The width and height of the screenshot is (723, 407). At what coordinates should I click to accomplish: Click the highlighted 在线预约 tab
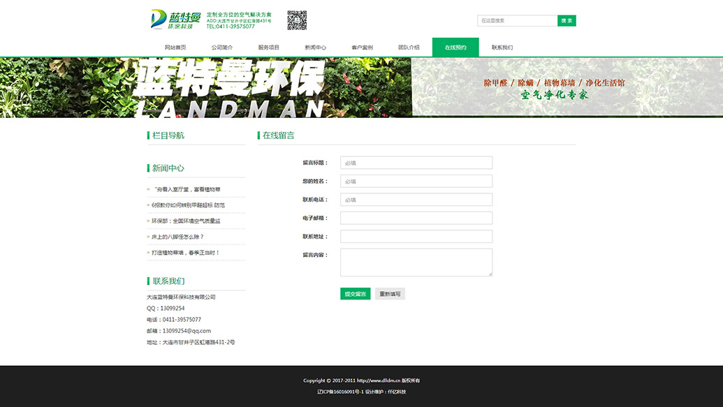[x=455, y=47]
